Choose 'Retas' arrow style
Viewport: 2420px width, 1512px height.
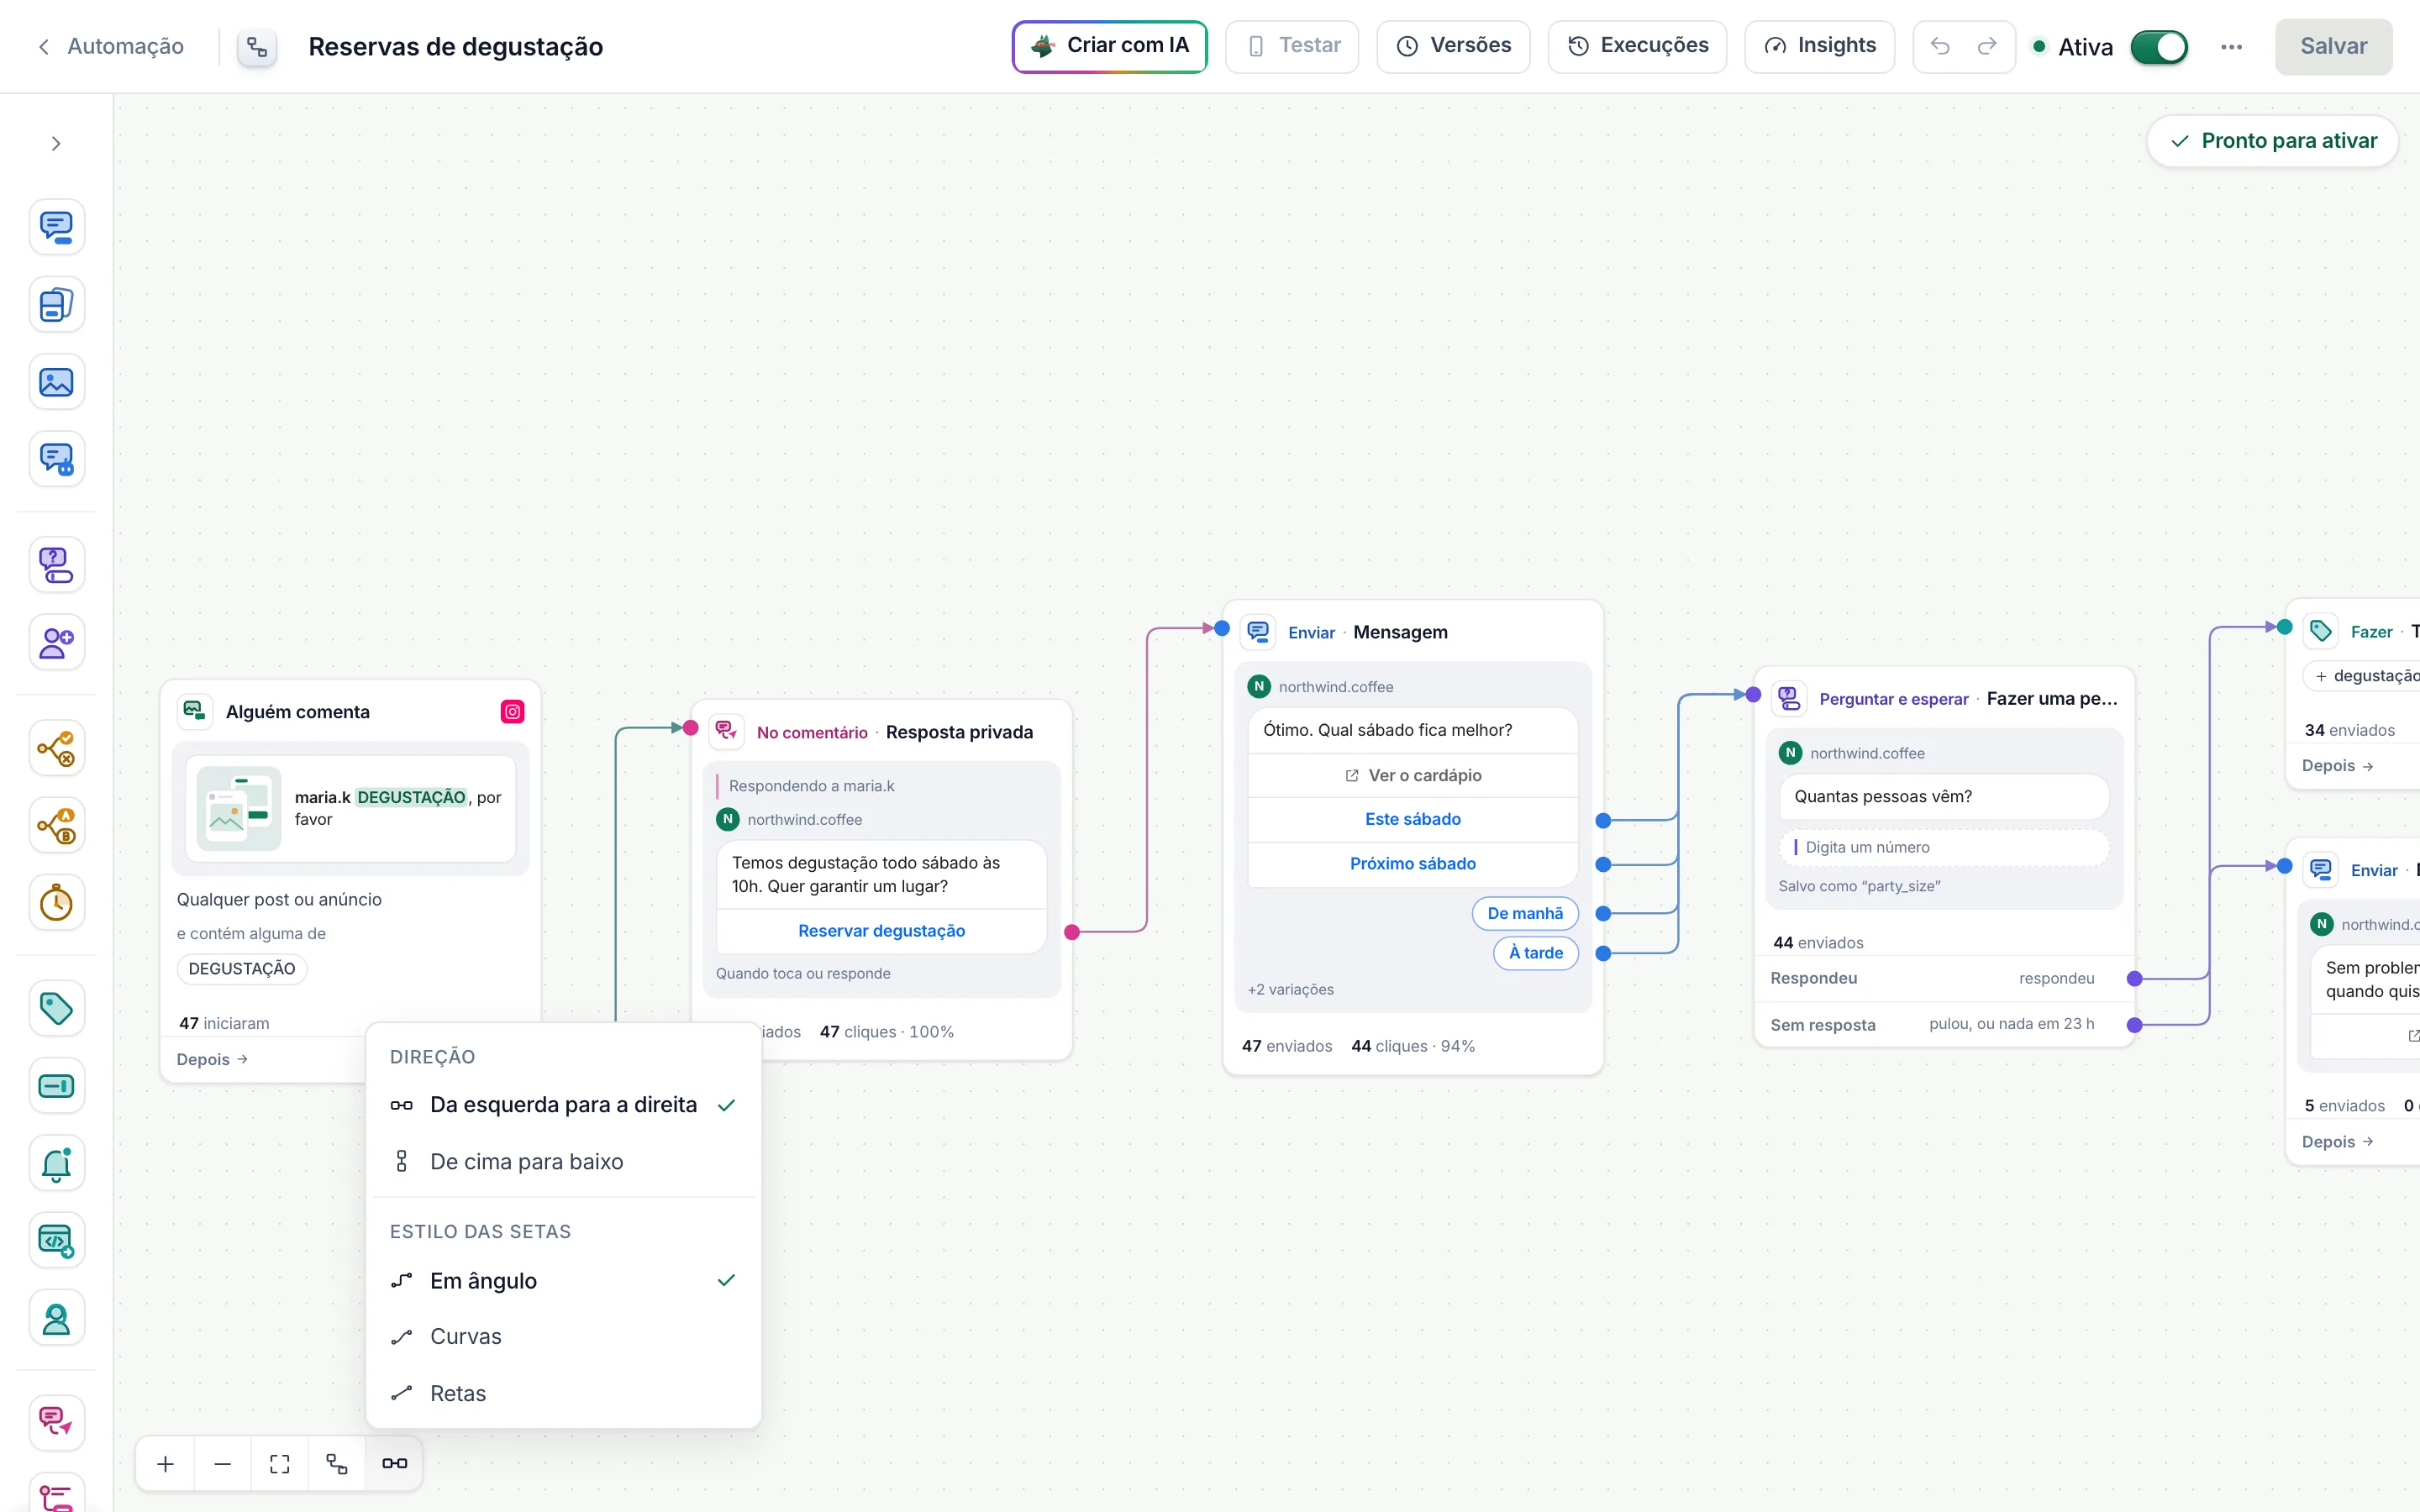pos(564,1394)
